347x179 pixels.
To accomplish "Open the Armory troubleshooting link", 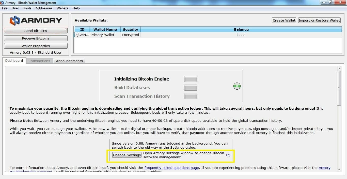I will pos(324,168).
